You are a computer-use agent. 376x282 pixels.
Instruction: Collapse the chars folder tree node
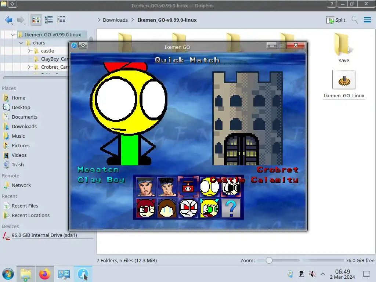21,43
